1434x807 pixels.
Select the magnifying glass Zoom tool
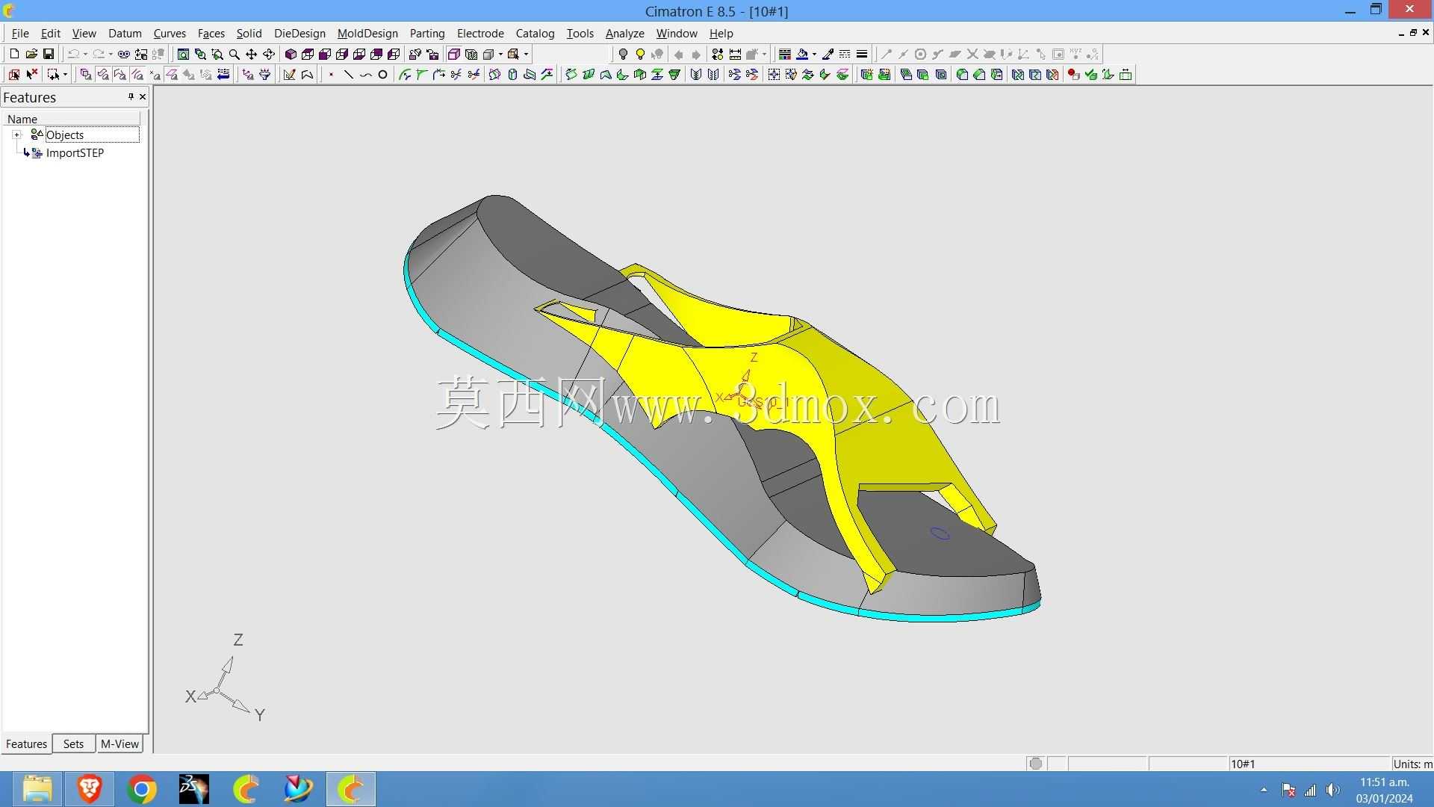pos(235,54)
